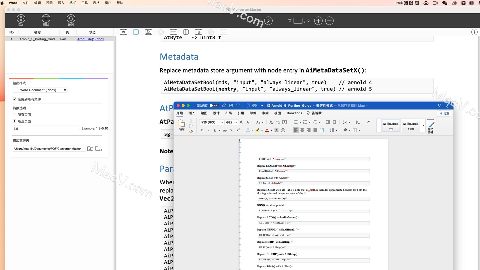Click the Word home icon in title bar
480x270 pixels.
click(224, 105)
